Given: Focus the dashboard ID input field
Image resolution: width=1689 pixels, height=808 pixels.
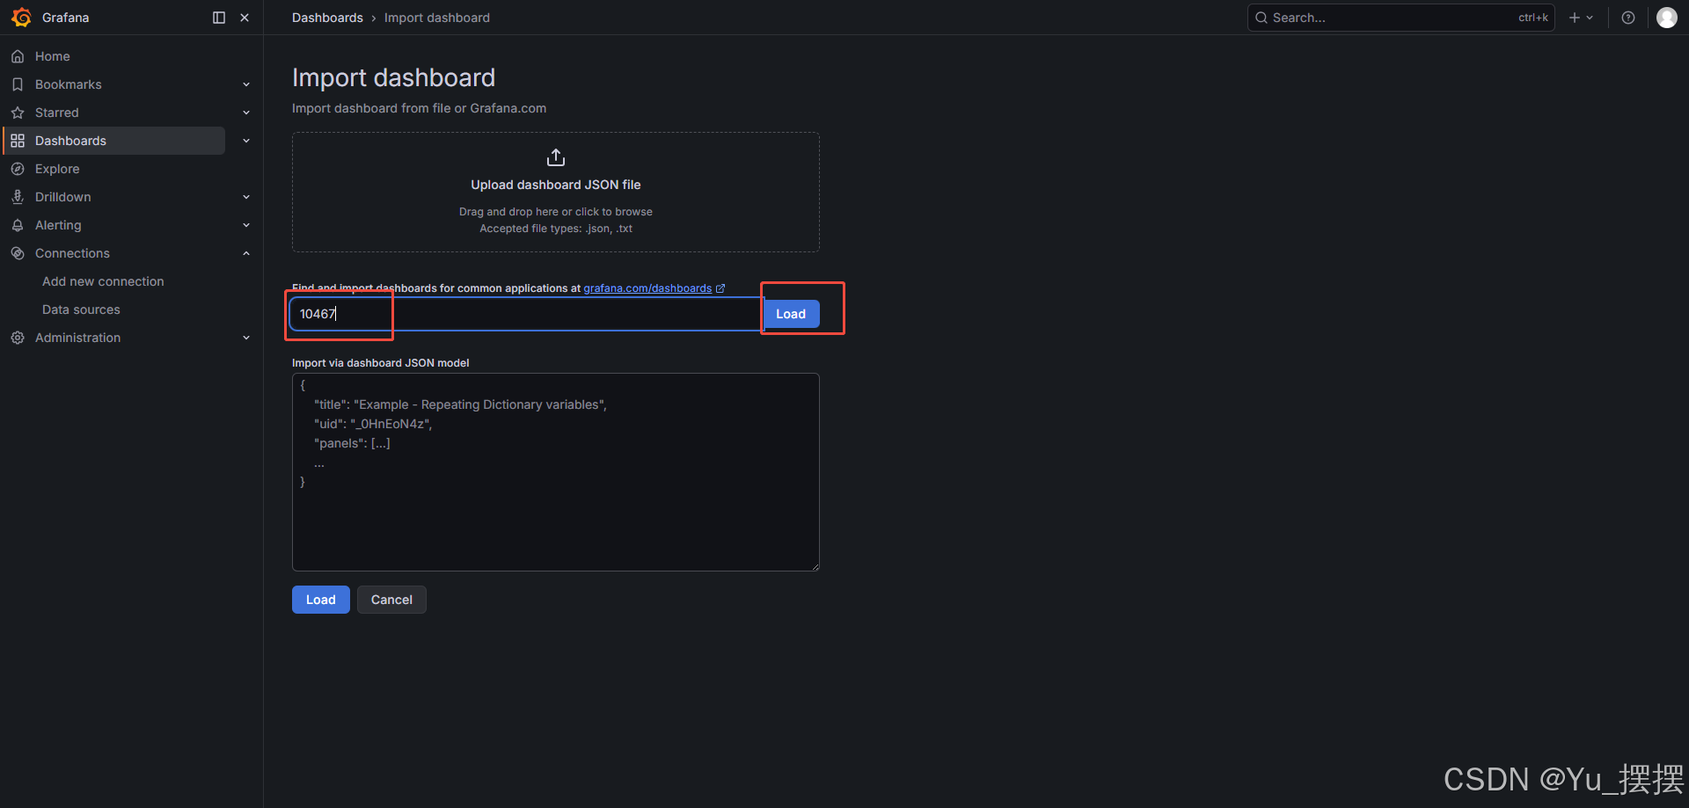Looking at the screenshot, I should point(526,314).
